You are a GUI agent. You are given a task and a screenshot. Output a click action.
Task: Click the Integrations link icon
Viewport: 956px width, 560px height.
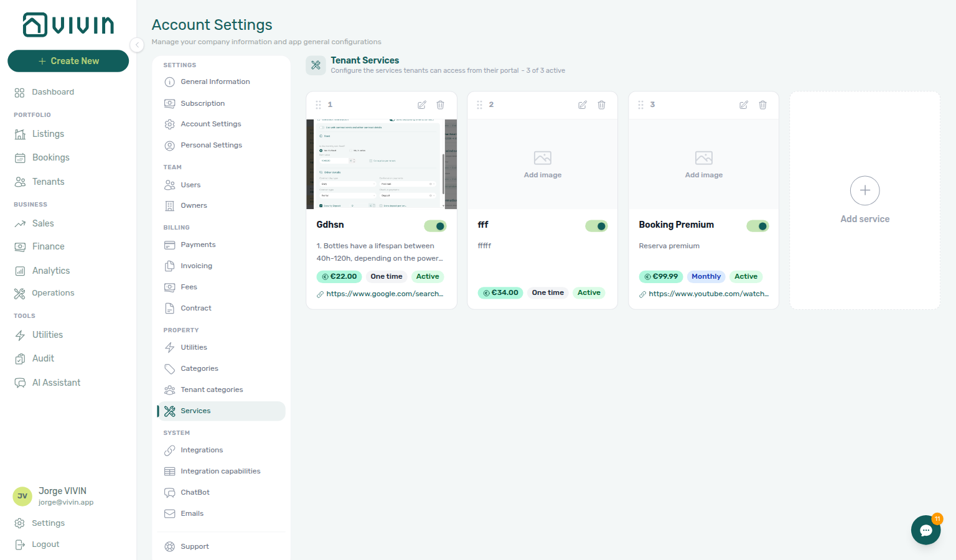(x=169, y=450)
